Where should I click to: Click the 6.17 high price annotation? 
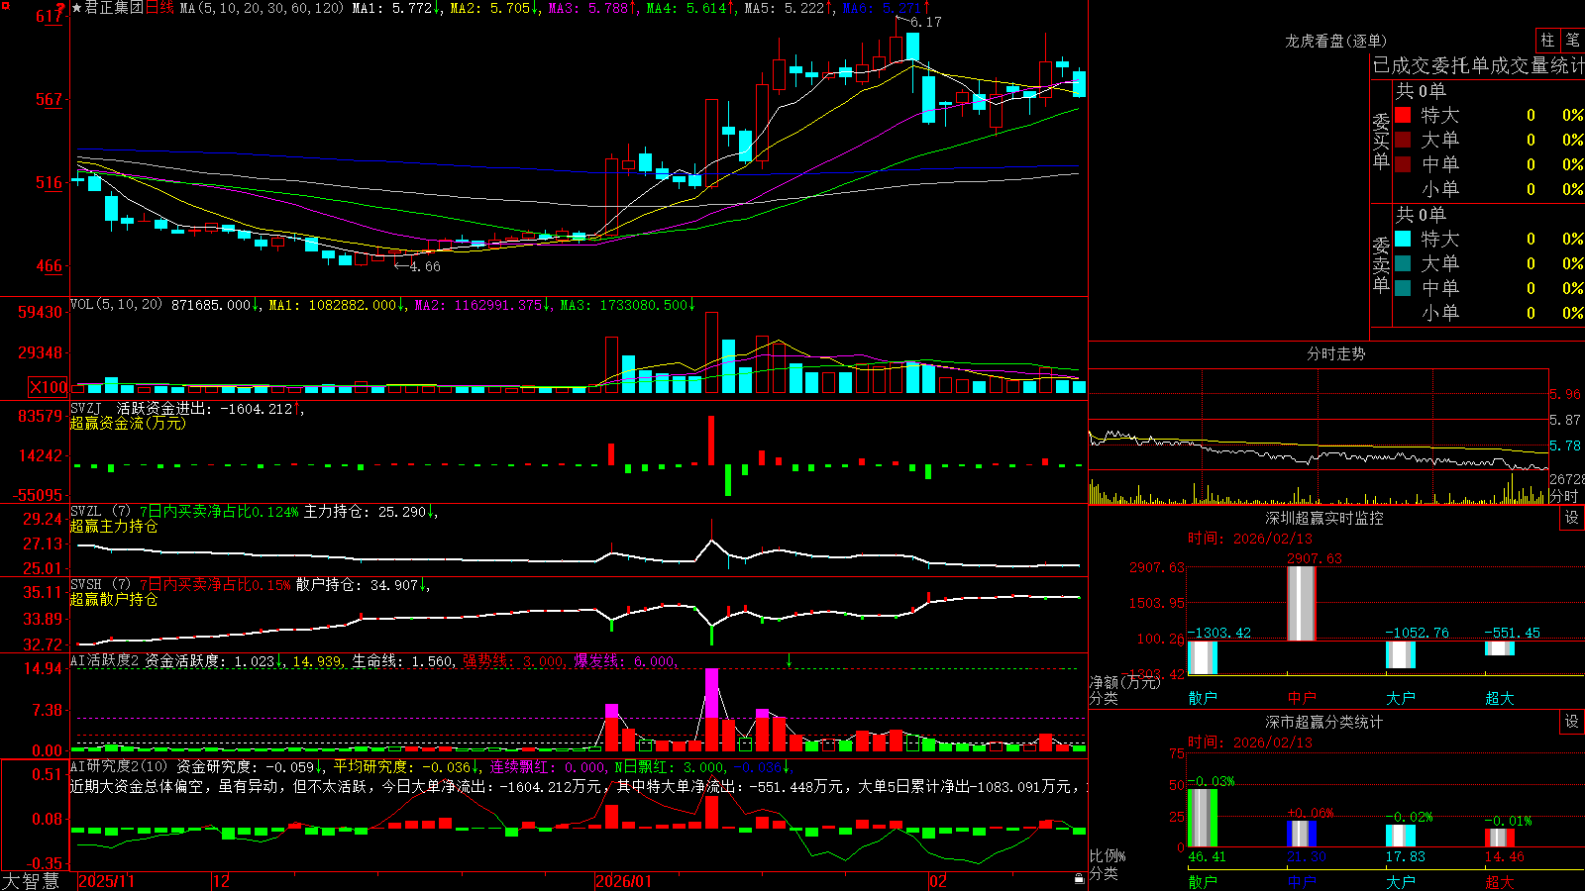925,22
